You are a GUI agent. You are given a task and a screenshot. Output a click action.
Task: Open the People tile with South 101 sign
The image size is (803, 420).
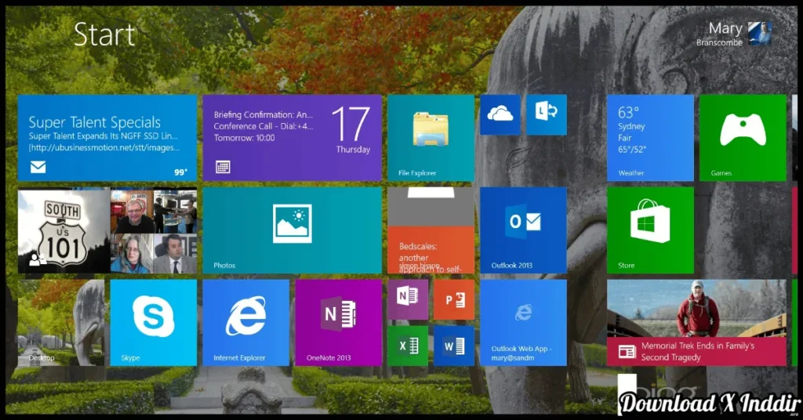point(107,230)
